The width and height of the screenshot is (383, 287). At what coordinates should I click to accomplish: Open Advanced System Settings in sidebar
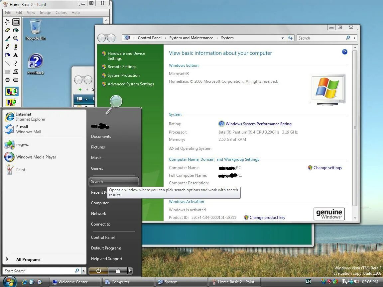click(131, 84)
